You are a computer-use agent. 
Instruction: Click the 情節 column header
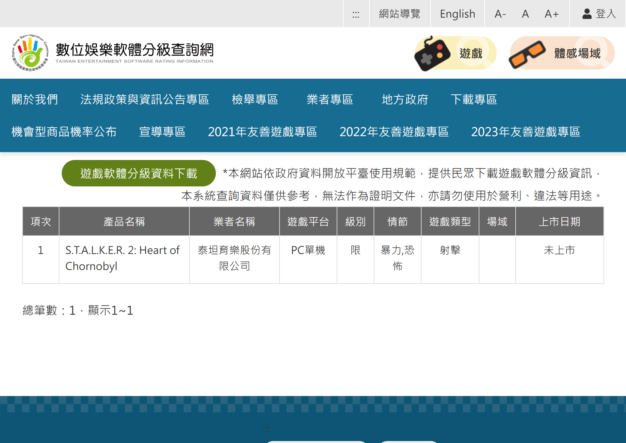click(397, 221)
